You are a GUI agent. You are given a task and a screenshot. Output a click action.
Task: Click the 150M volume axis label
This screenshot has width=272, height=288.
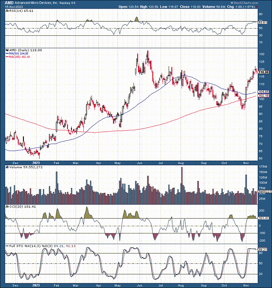click(x=263, y=172)
